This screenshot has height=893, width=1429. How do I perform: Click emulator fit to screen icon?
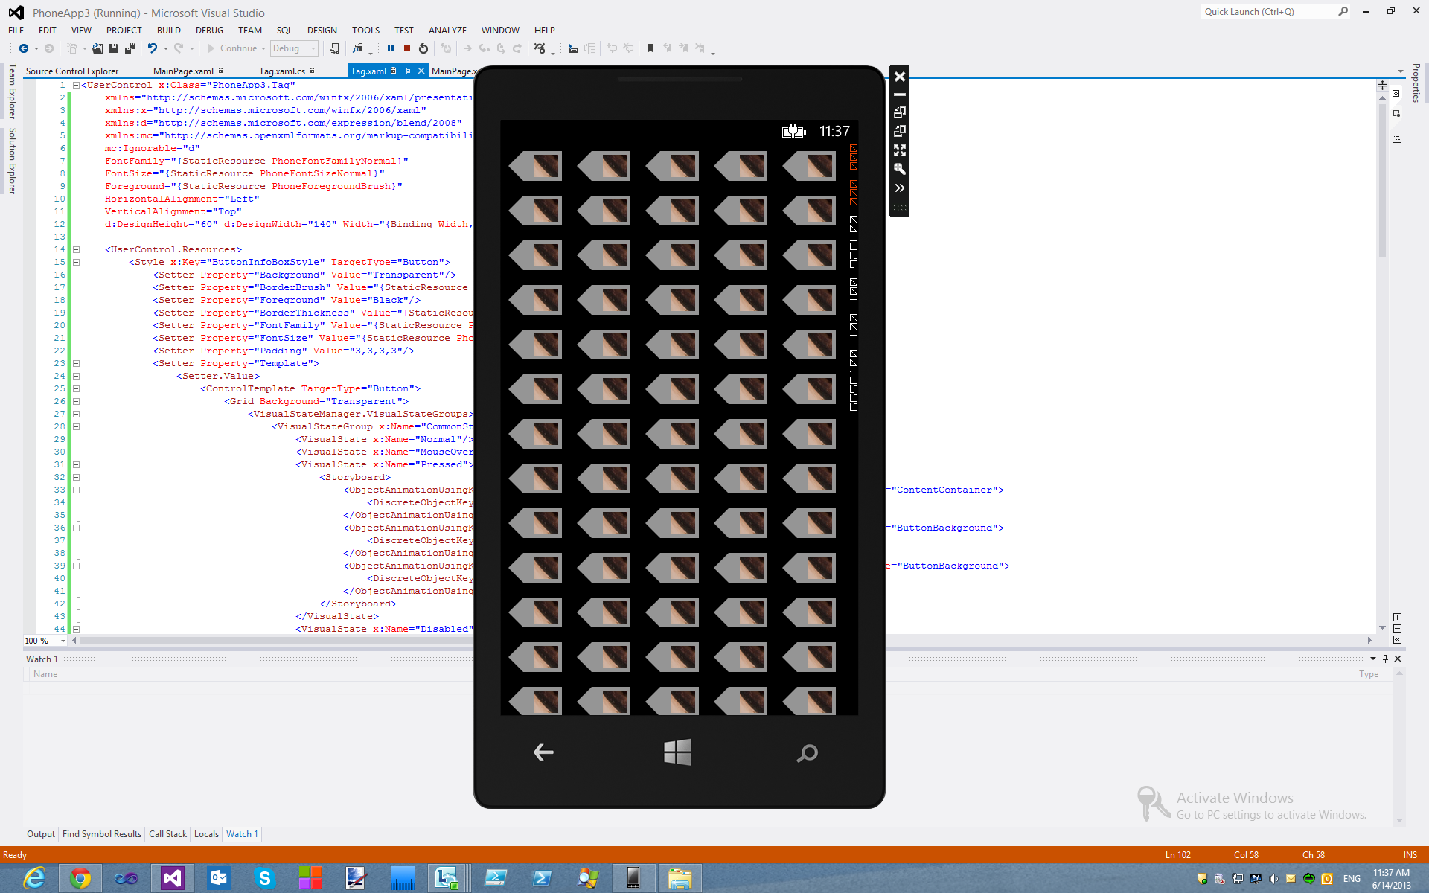899,150
